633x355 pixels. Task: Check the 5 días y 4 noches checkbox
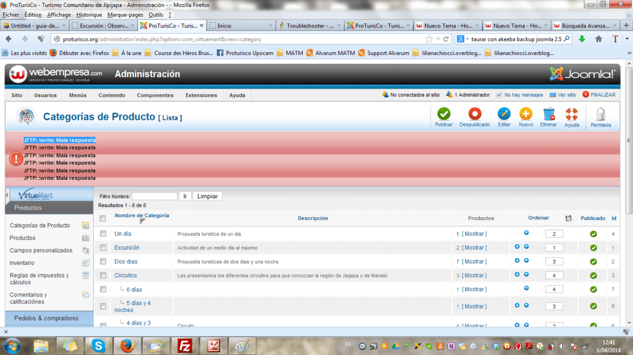tap(104, 306)
